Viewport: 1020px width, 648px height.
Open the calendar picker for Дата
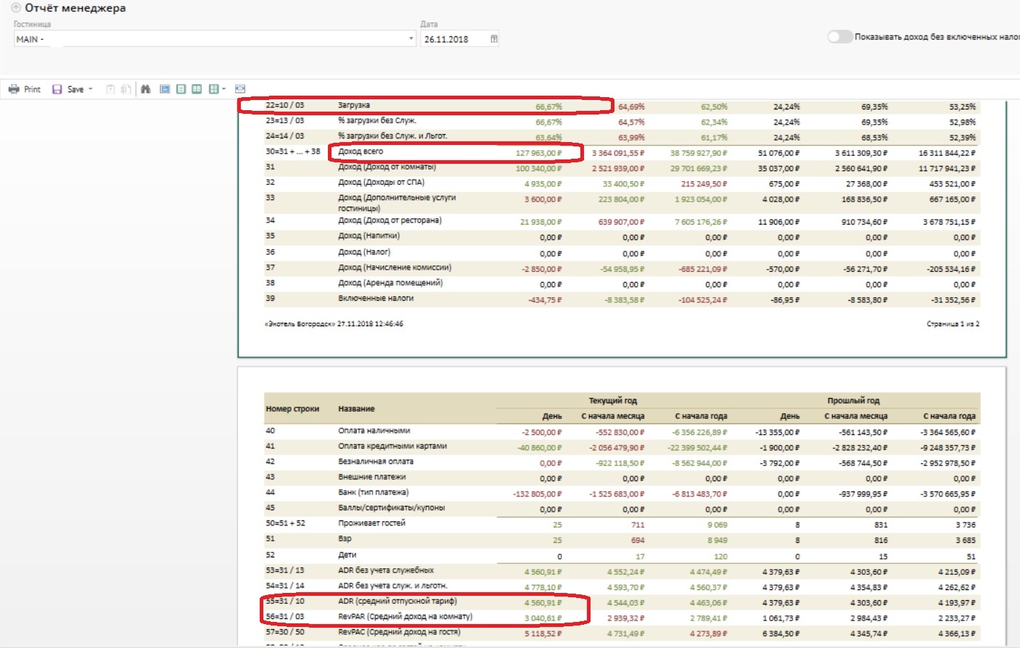494,39
